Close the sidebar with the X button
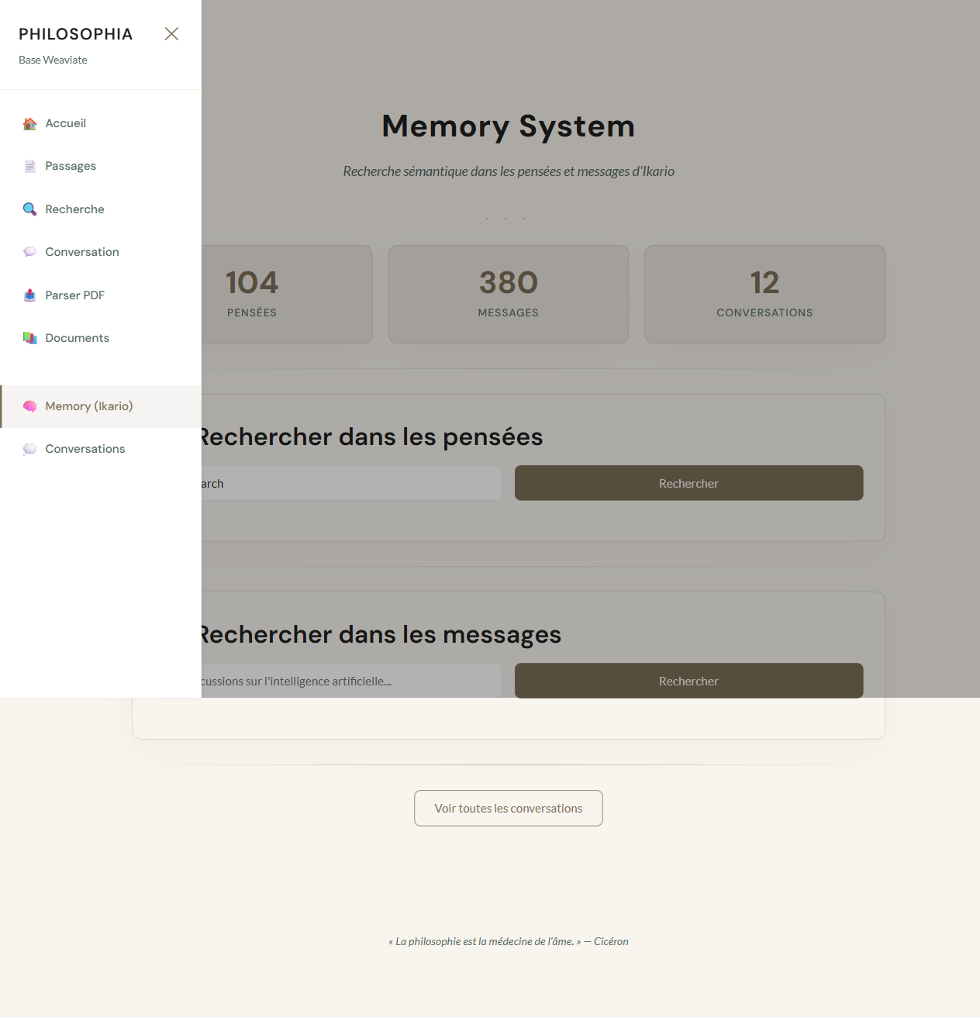Viewport: 980px width, 1018px height. click(x=171, y=33)
